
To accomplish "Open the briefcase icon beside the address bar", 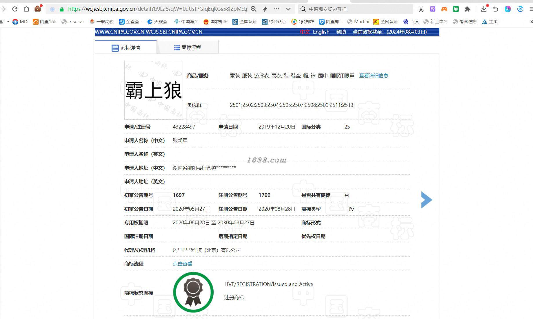I will (x=38, y=8).
